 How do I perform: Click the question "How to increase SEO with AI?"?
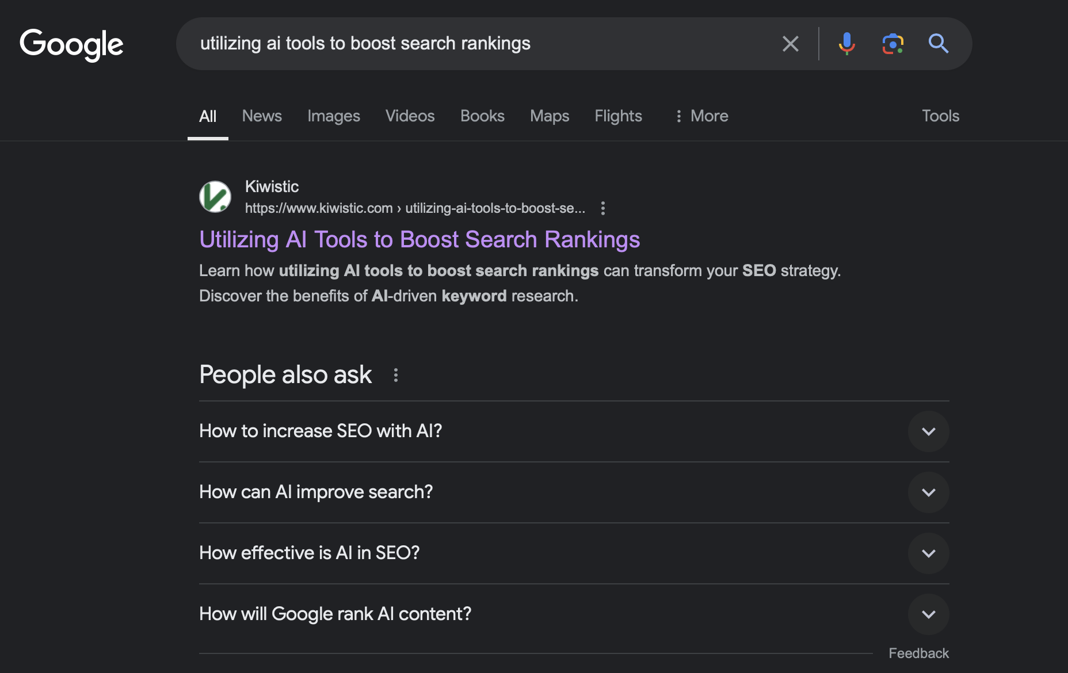(321, 431)
